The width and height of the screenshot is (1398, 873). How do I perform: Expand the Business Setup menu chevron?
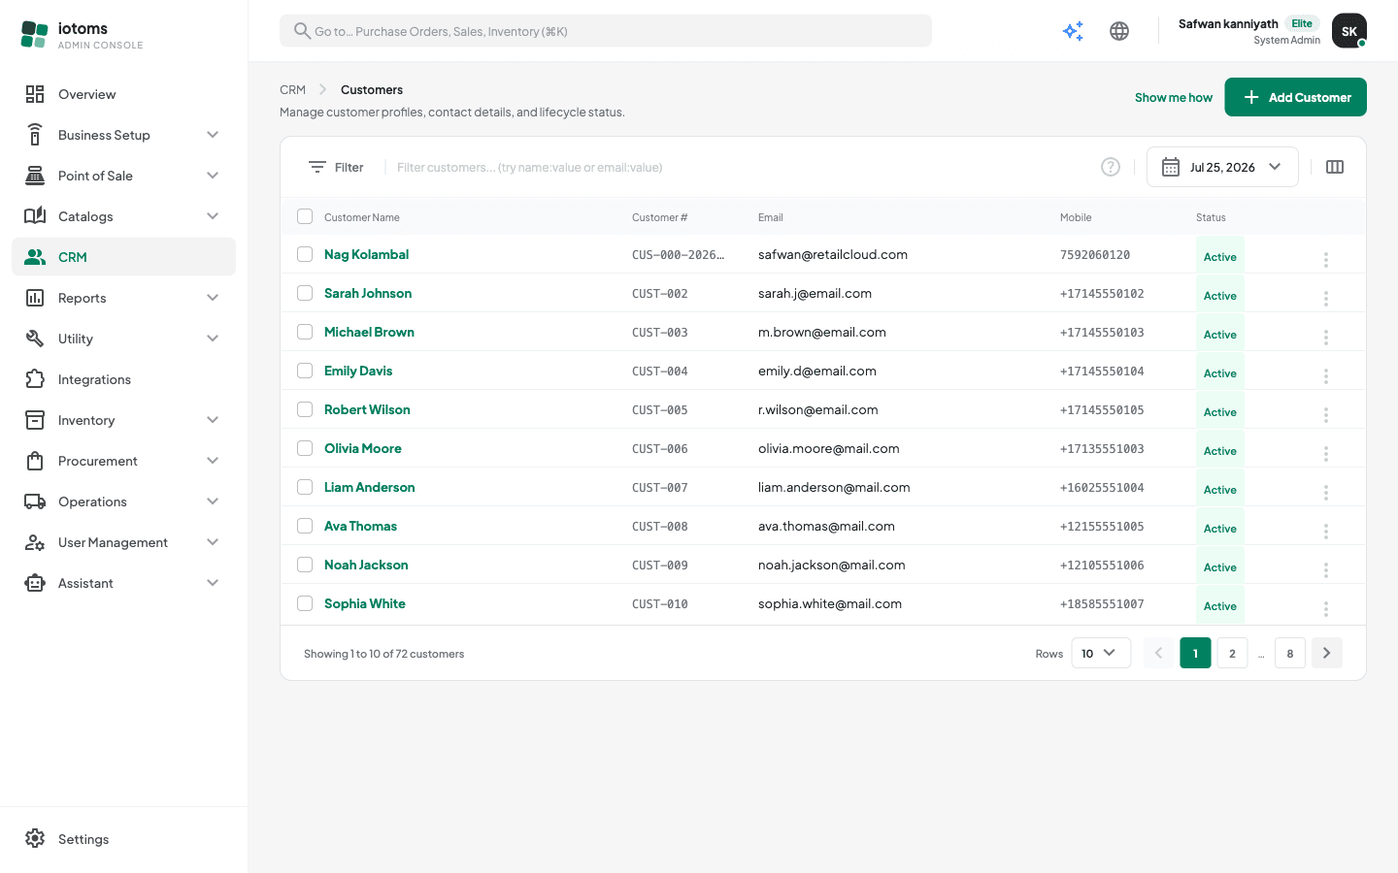213,135
